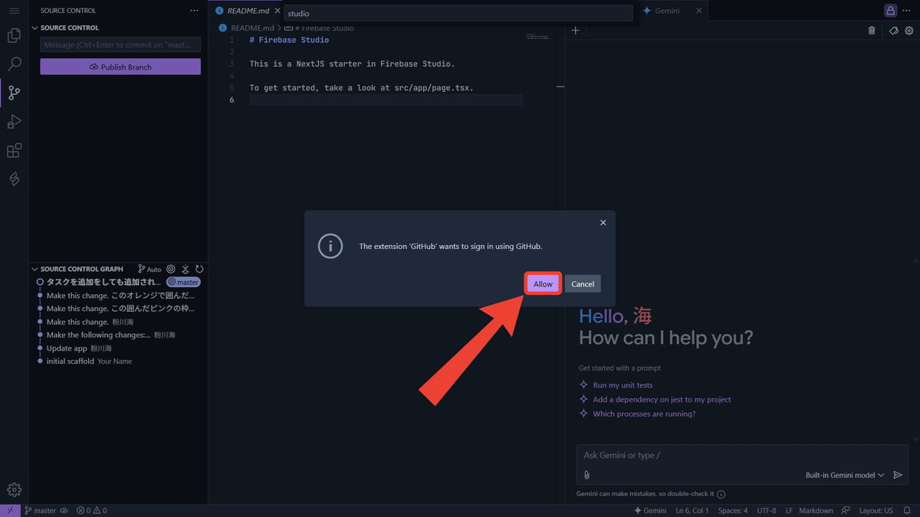Click the go-to-current-history-item target icon
This screenshot has width=920, height=517.
pyautogui.click(x=171, y=270)
